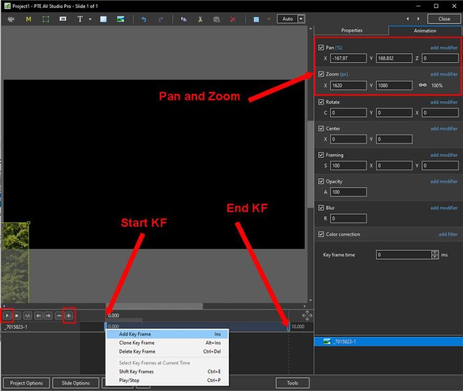
Task: Toggle the grid icon in toolbar
Action: click(x=256, y=19)
